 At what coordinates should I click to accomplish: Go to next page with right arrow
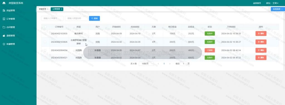coord(170,64)
